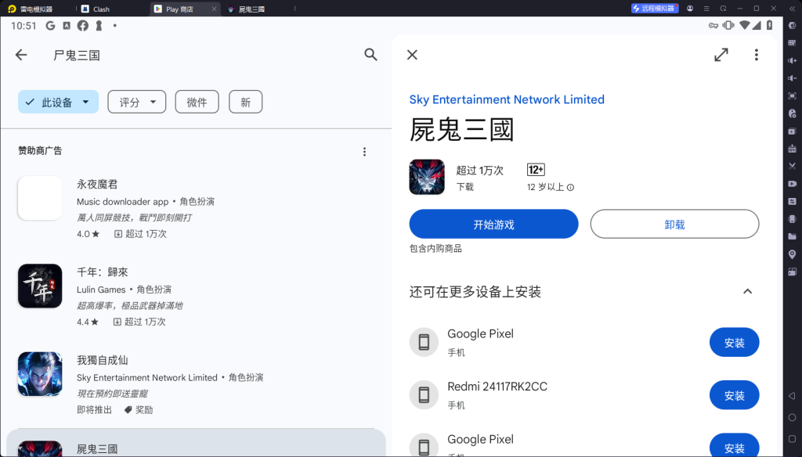Open the 我獨自成仙 result
Image resolution: width=802 pixels, height=457 pixels.
(x=194, y=384)
